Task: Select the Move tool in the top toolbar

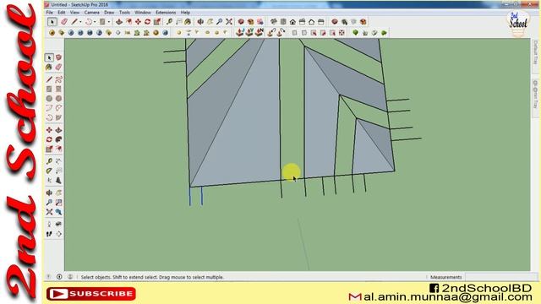Action: pyautogui.click(x=138, y=22)
